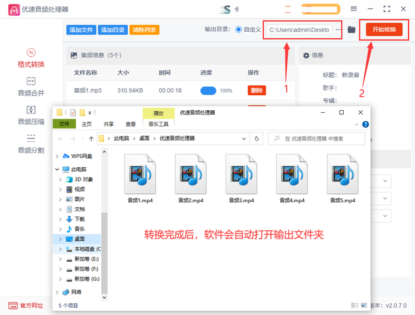415x315 pixels.
Task: Open the 音频分割 sidebar tool
Action: coord(31,144)
